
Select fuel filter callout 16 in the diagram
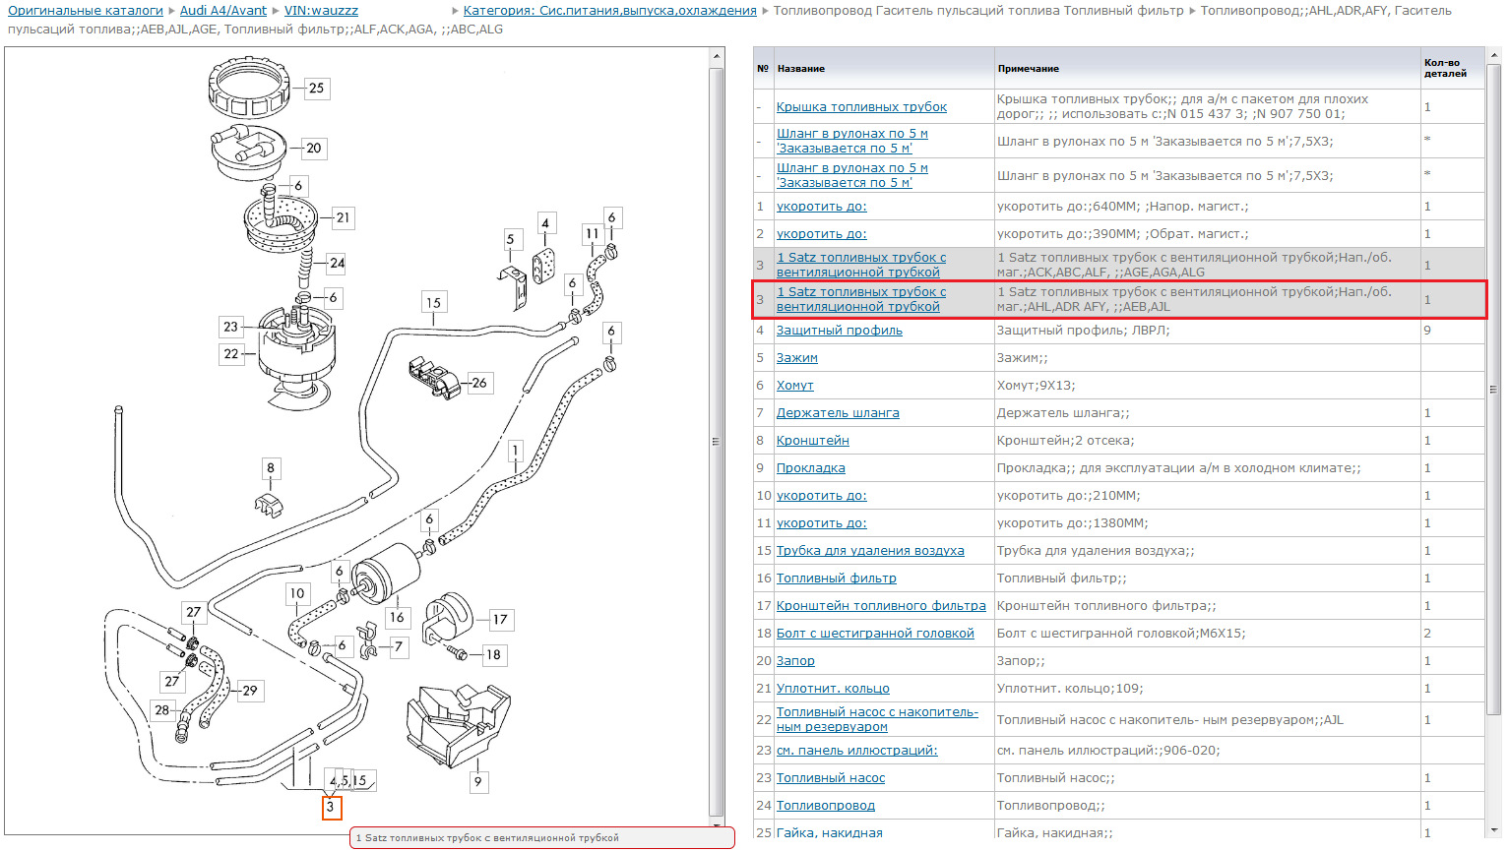click(x=396, y=617)
